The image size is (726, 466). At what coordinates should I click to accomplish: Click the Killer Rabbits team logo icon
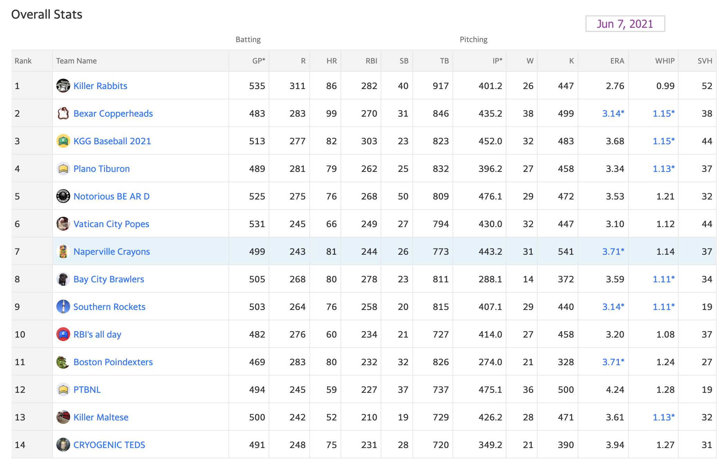tap(63, 86)
